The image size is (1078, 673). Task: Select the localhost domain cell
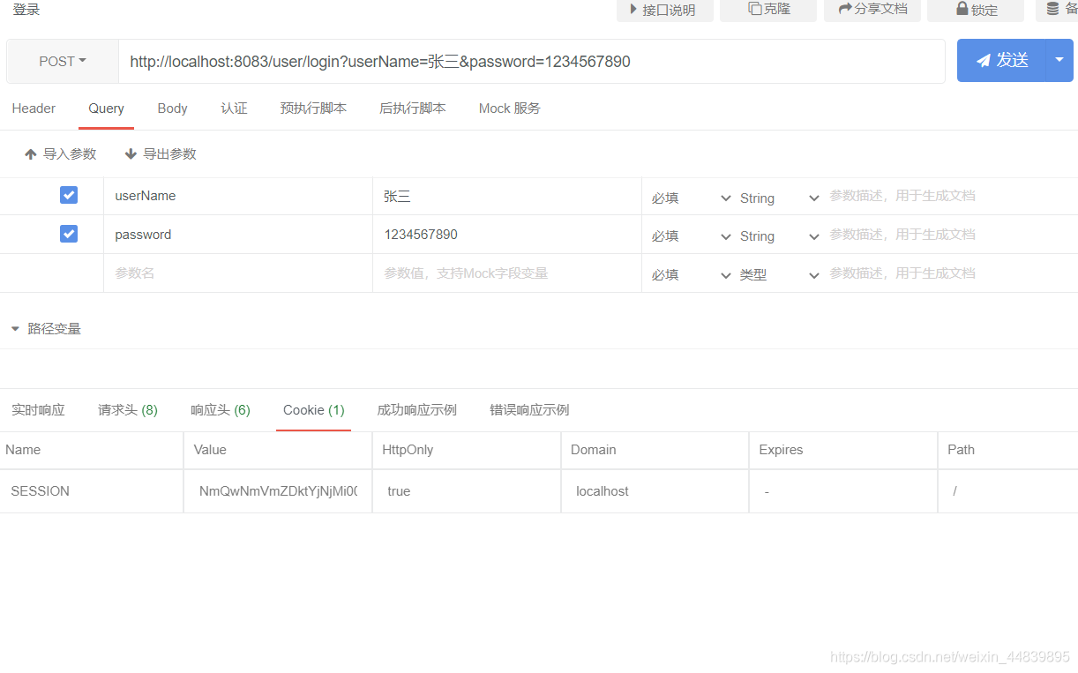[x=655, y=491]
